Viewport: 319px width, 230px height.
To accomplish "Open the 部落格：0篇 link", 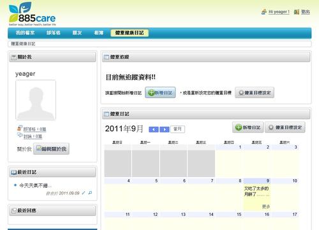I will (34, 129).
